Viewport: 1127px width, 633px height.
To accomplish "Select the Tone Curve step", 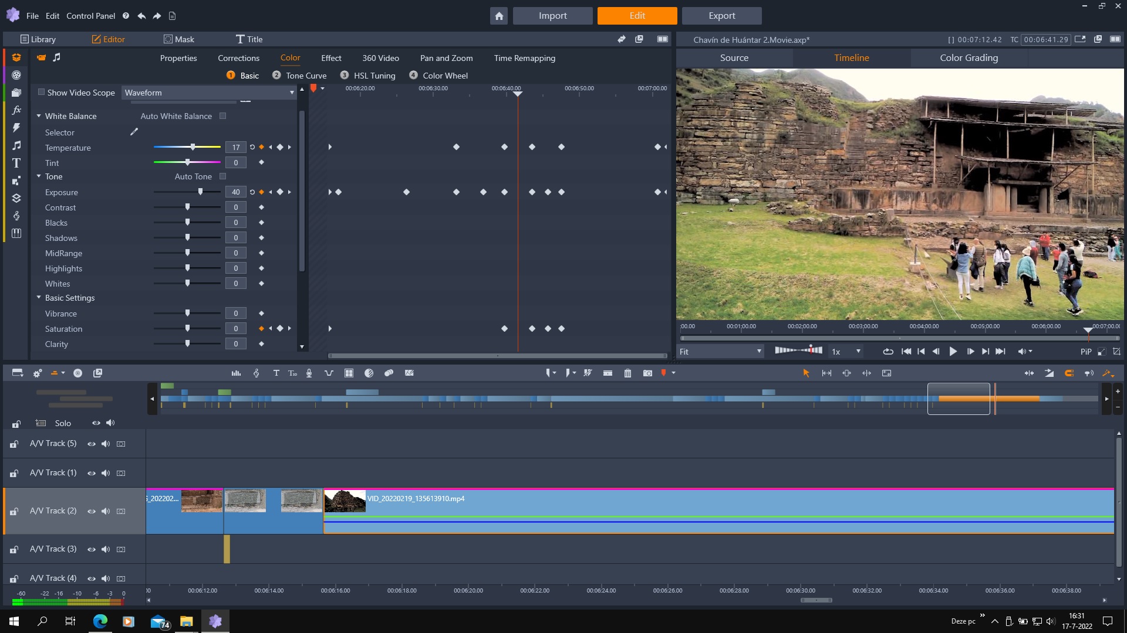I will pos(306,76).
